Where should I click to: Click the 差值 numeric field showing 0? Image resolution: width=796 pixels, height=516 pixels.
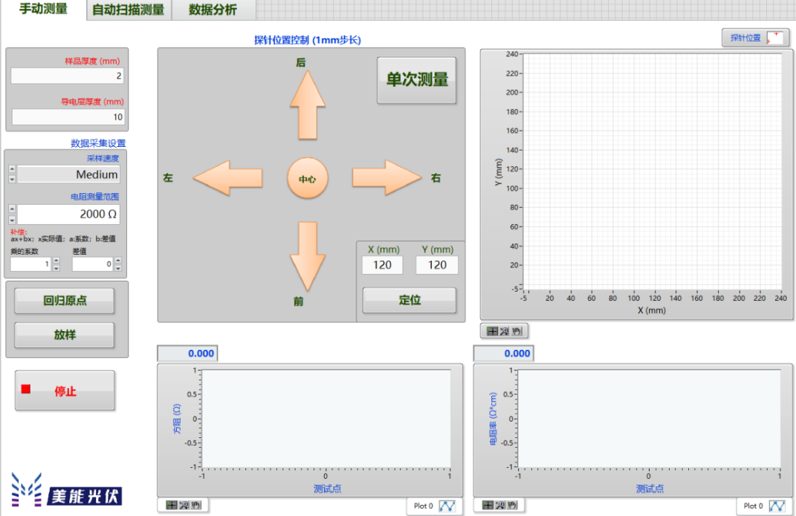coord(92,264)
